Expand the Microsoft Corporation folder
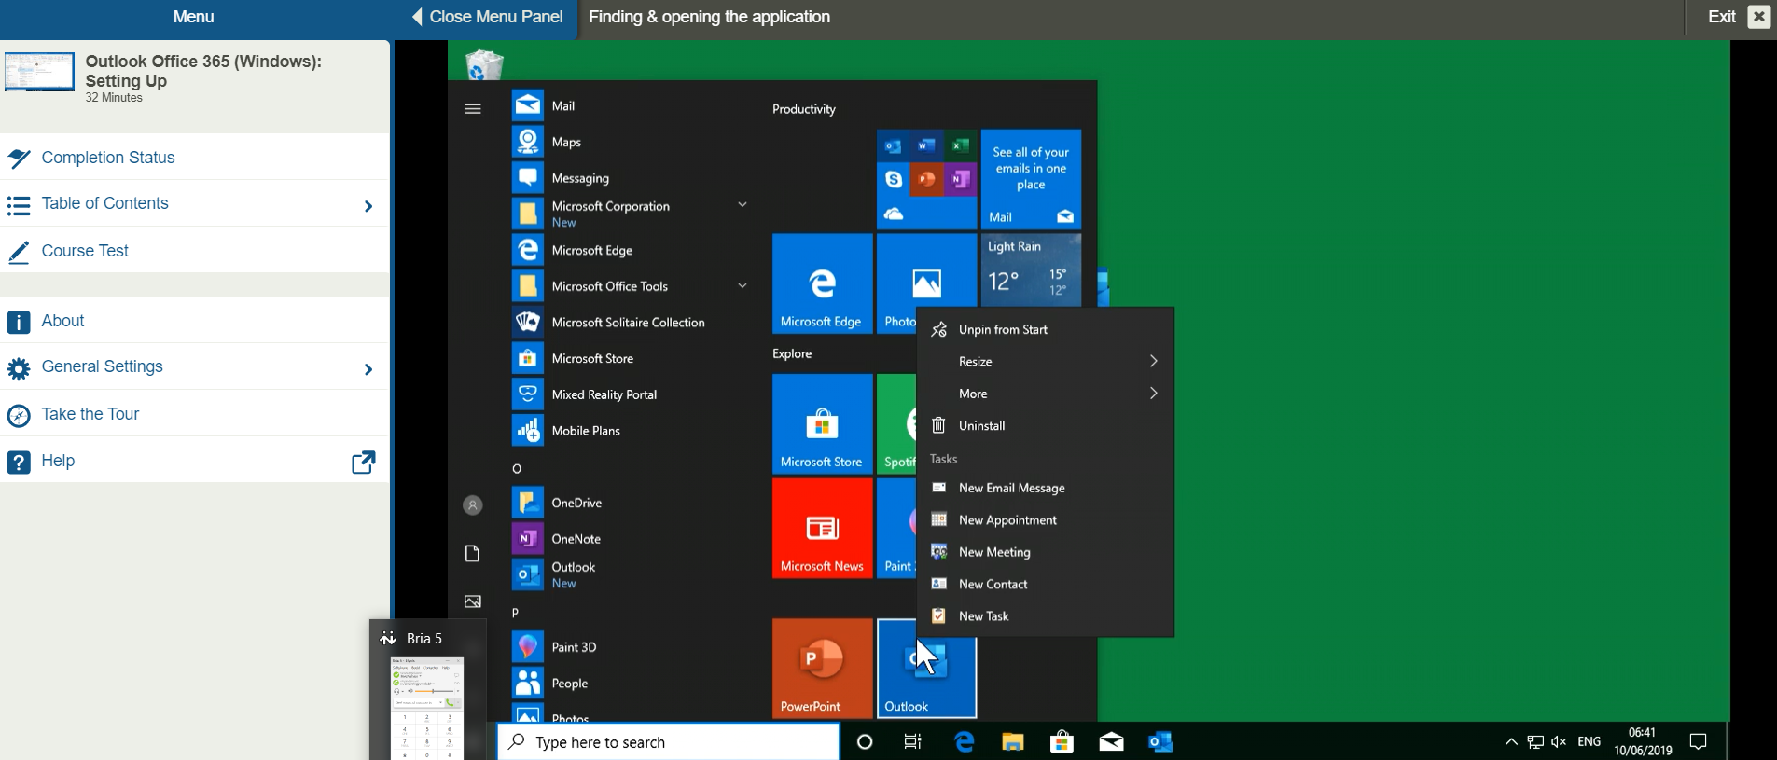Screen dimensions: 1777x760 743,205
